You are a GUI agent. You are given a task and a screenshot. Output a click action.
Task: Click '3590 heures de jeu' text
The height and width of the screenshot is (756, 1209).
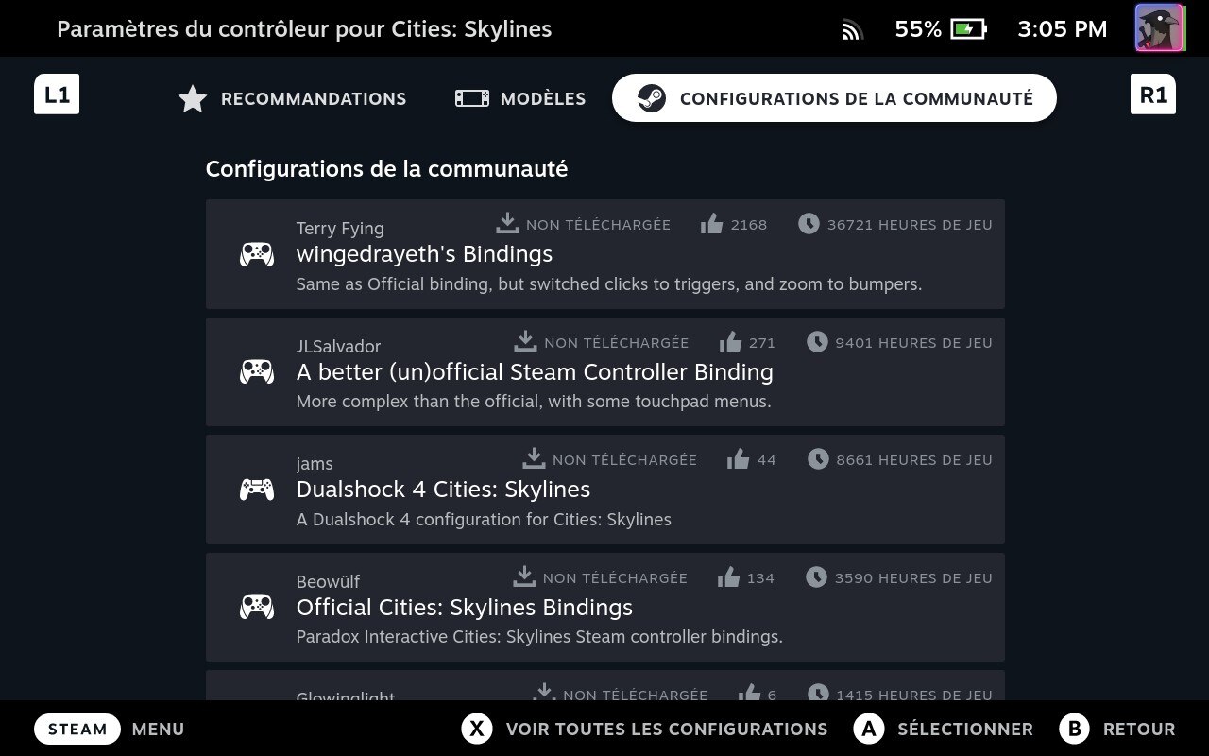(x=913, y=578)
